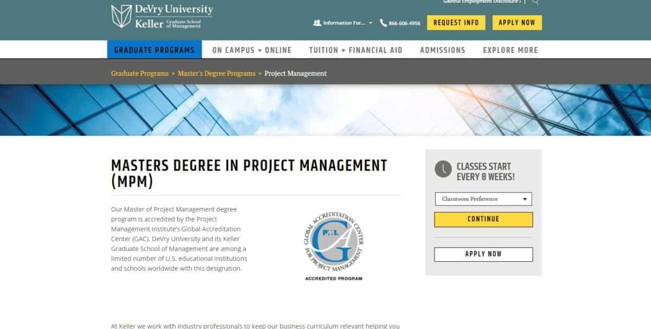Screen dimensions: 651x329
Task: Click the DeVry University shield logo
Action: point(122,16)
